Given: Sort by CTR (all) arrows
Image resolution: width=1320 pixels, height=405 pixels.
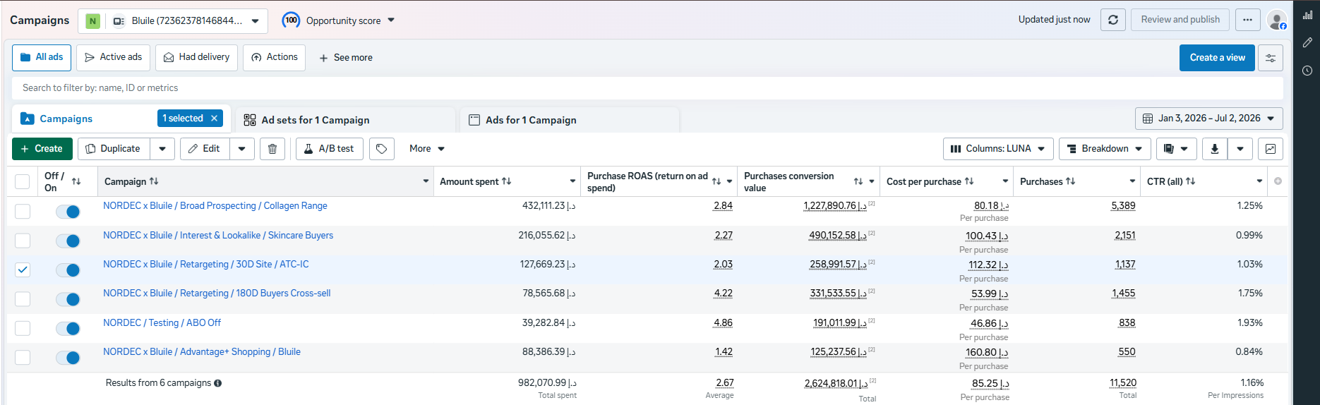Looking at the screenshot, I should click(1190, 181).
